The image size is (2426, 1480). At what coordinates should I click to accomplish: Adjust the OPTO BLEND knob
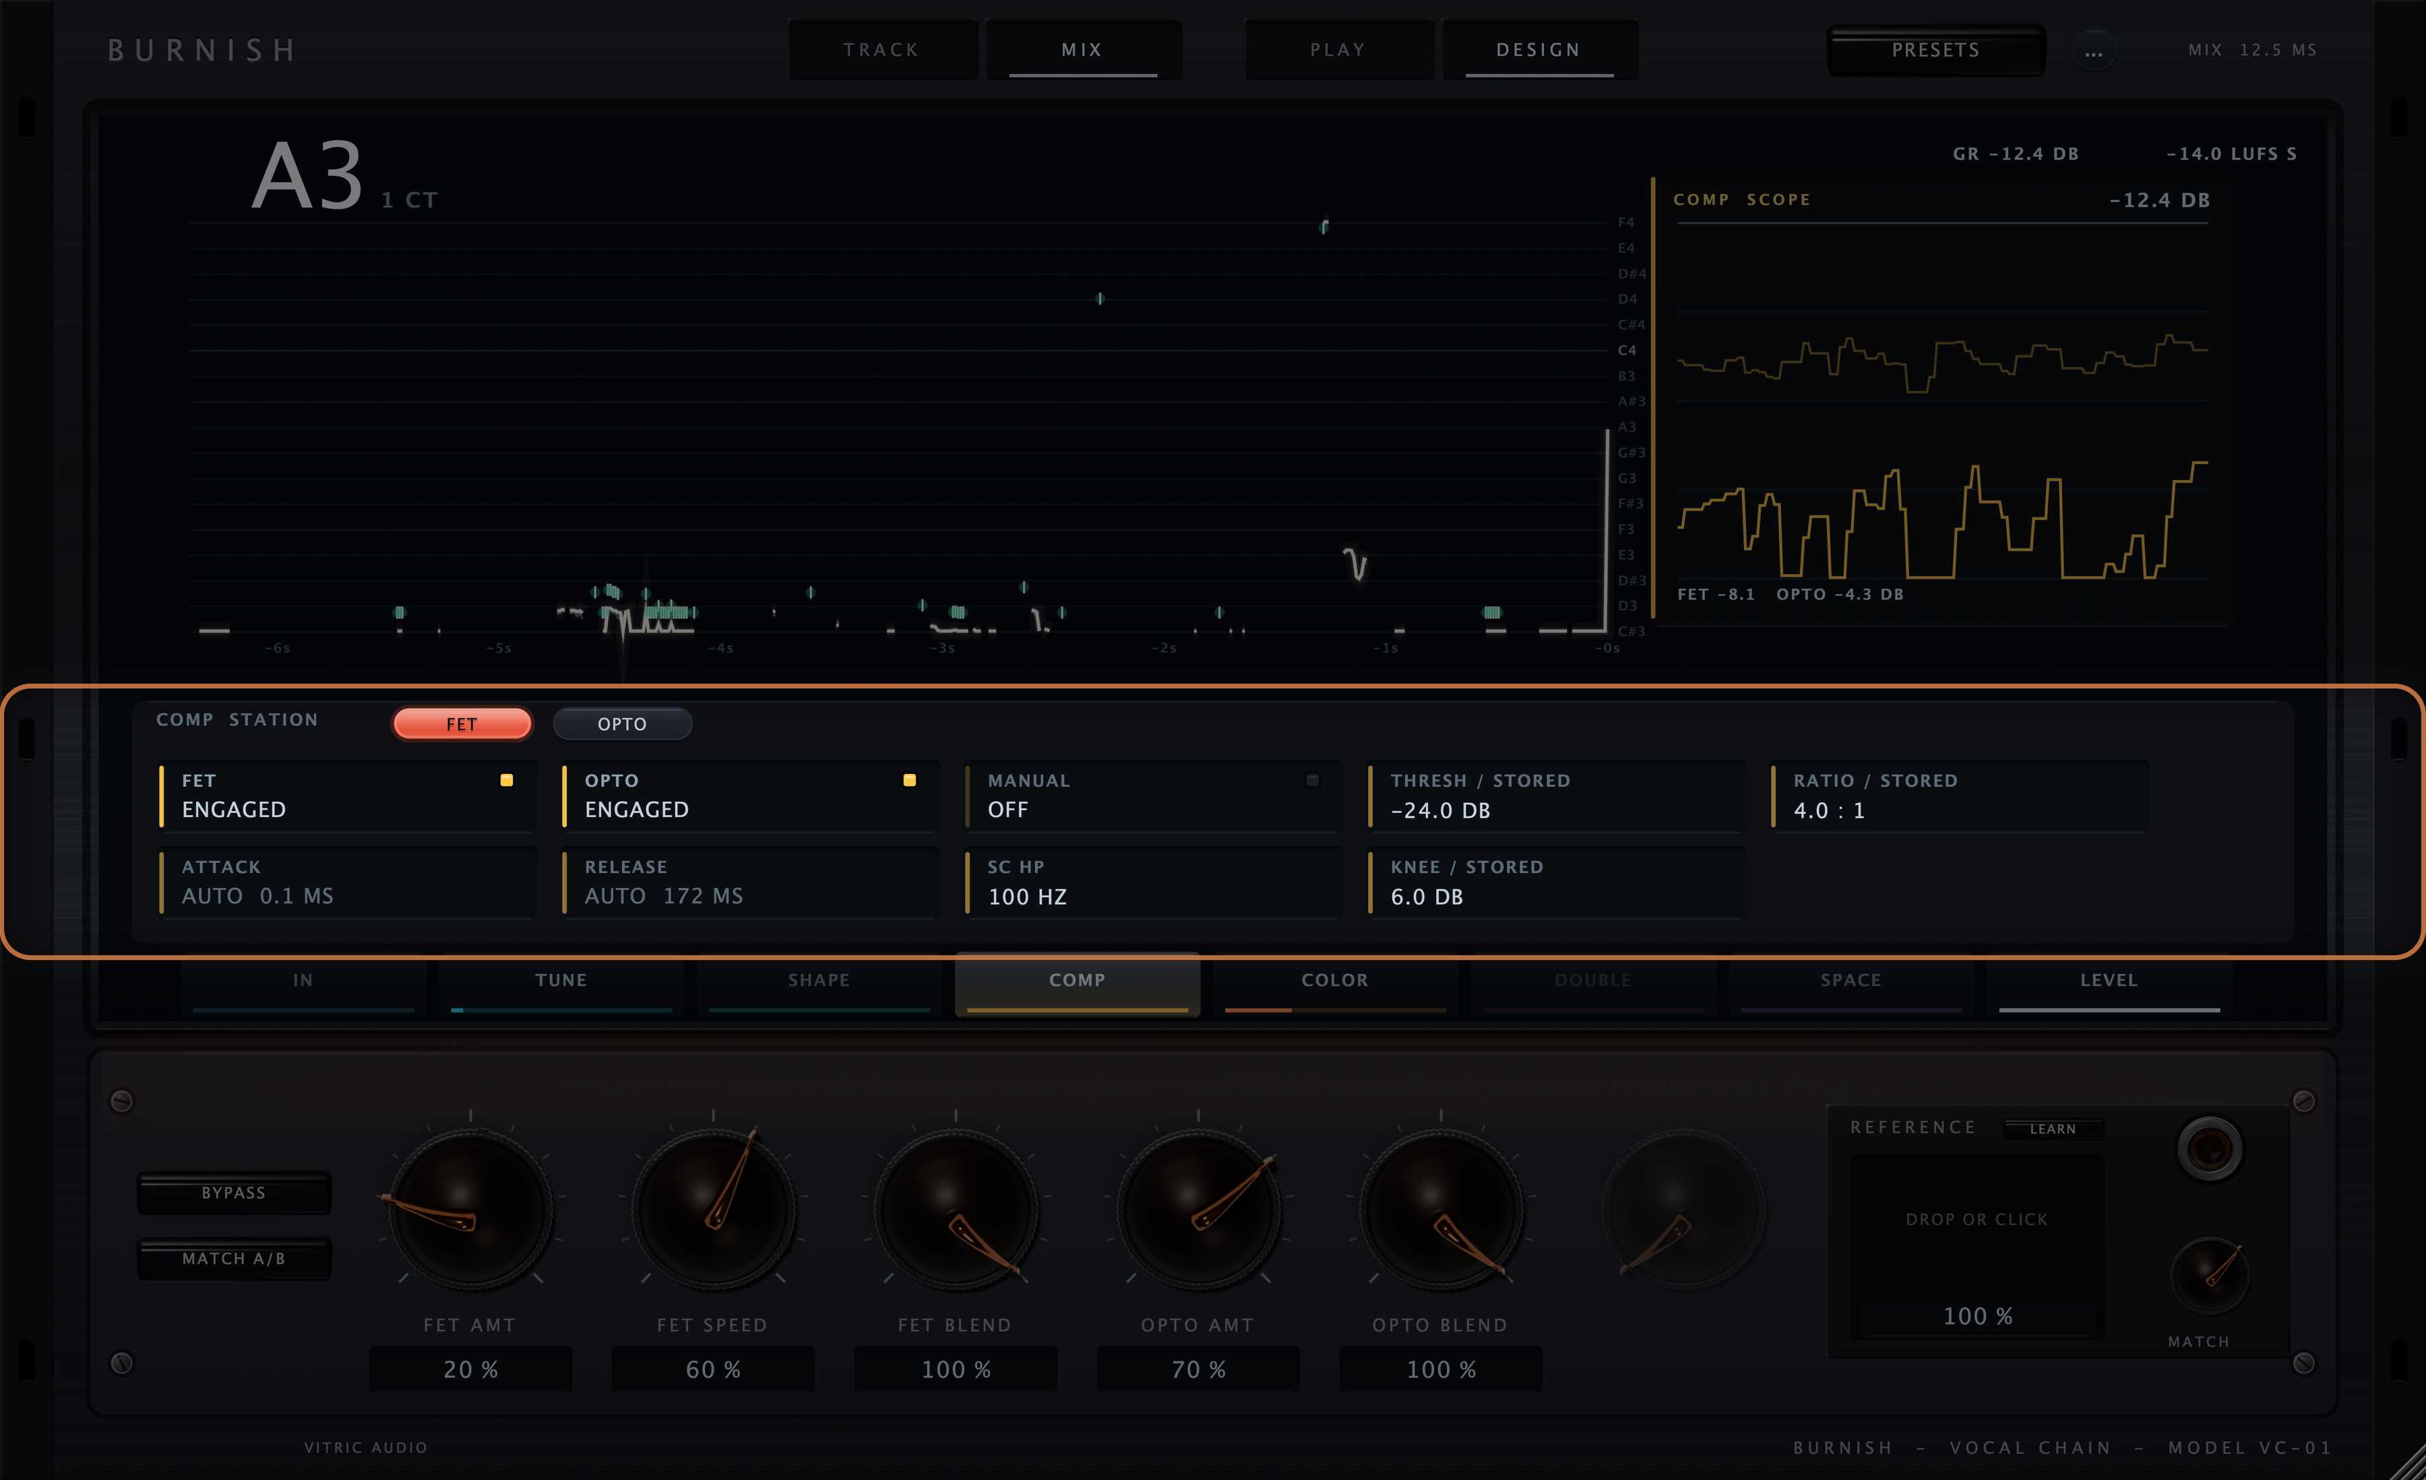click(x=1441, y=1209)
